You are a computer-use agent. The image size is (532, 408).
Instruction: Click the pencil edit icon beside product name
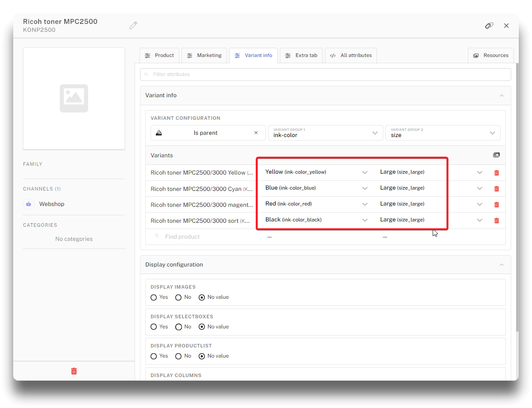pyautogui.click(x=133, y=26)
